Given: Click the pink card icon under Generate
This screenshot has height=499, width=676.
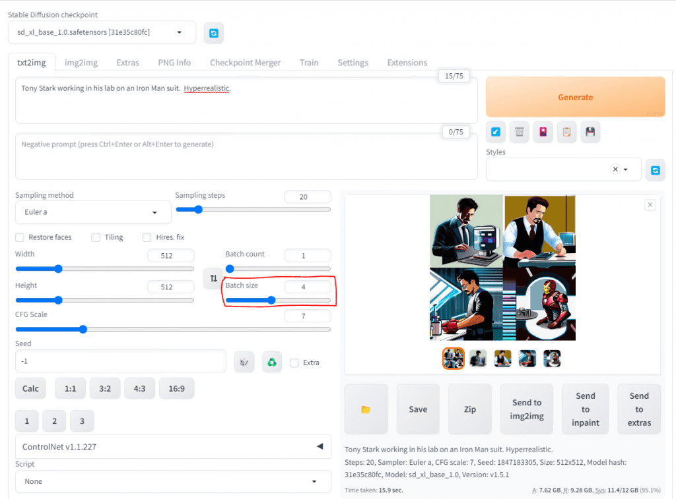Looking at the screenshot, I should click(543, 132).
